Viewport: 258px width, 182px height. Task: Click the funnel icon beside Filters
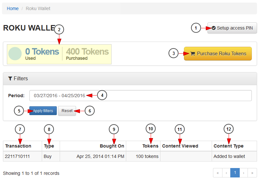coord(10,79)
